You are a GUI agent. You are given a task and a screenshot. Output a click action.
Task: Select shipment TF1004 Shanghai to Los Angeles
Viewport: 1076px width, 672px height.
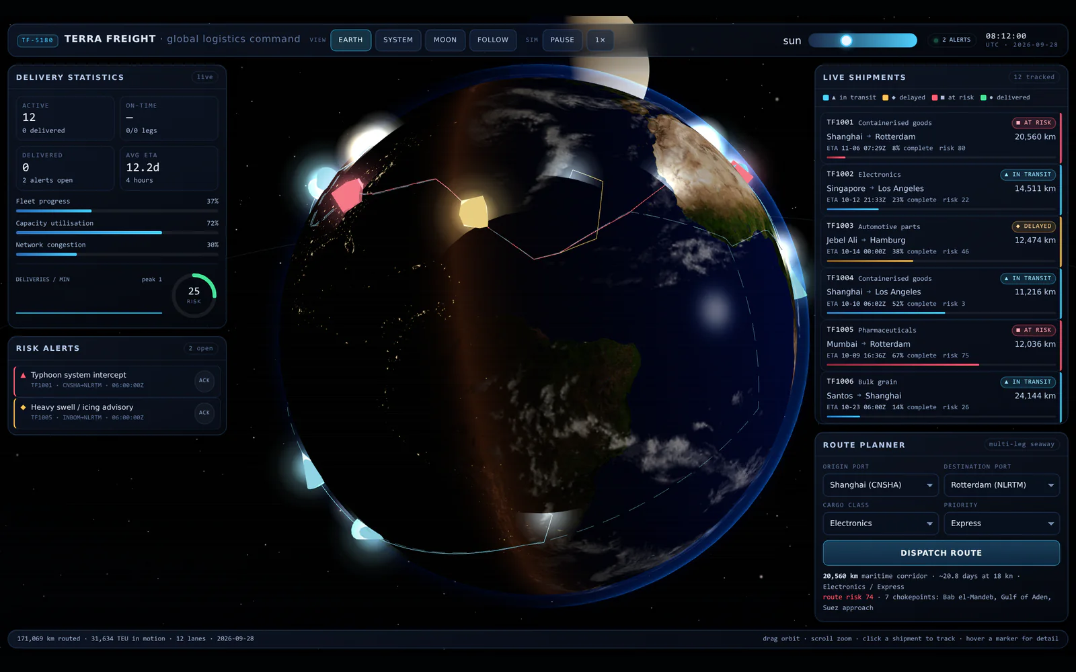pyautogui.click(x=941, y=294)
